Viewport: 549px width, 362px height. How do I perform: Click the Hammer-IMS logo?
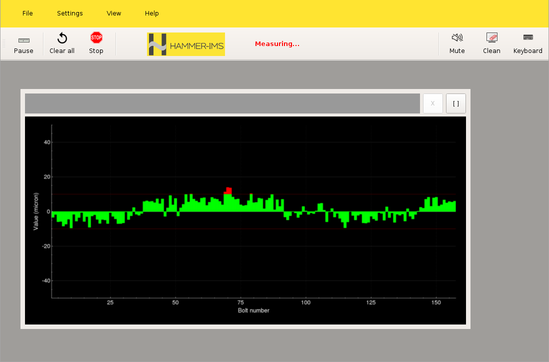pyautogui.click(x=186, y=44)
